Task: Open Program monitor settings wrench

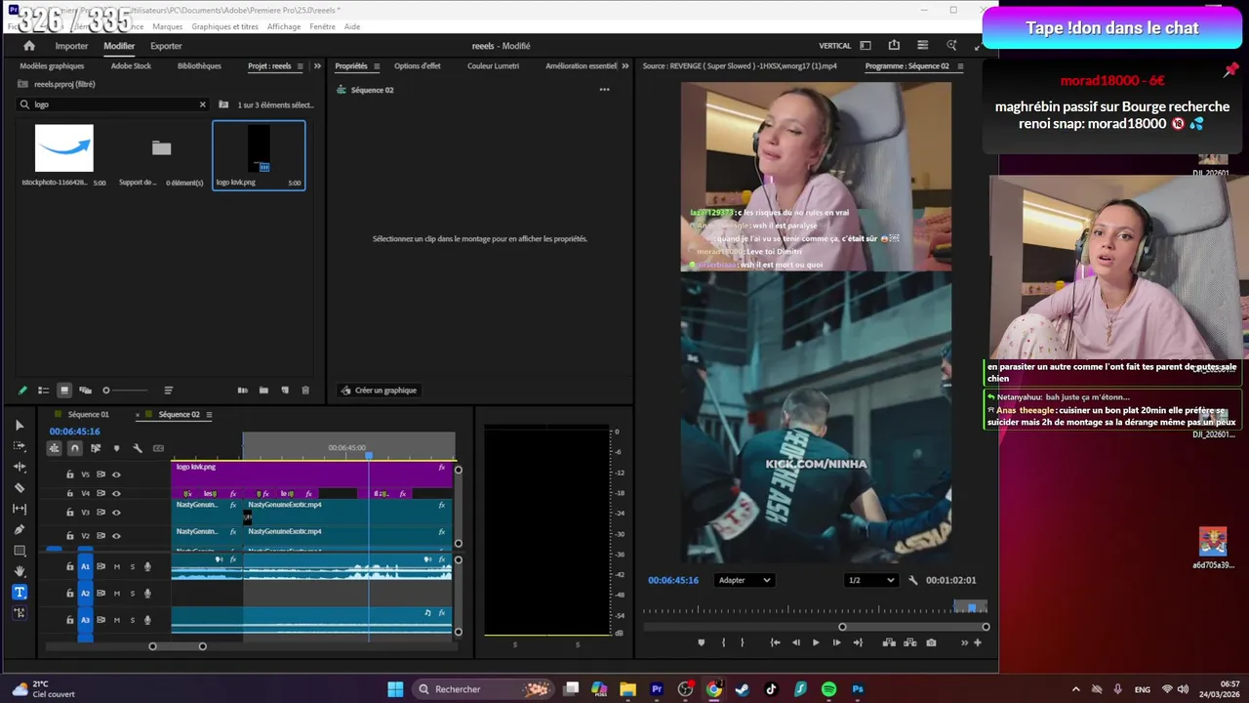Action: (913, 580)
